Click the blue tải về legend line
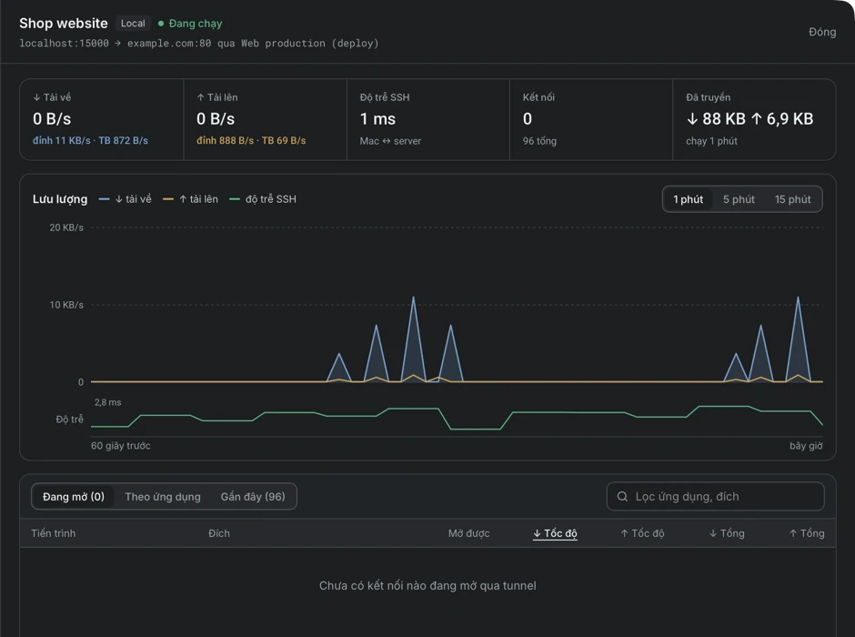The height and width of the screenshot is (637, 855). point(105,199)
